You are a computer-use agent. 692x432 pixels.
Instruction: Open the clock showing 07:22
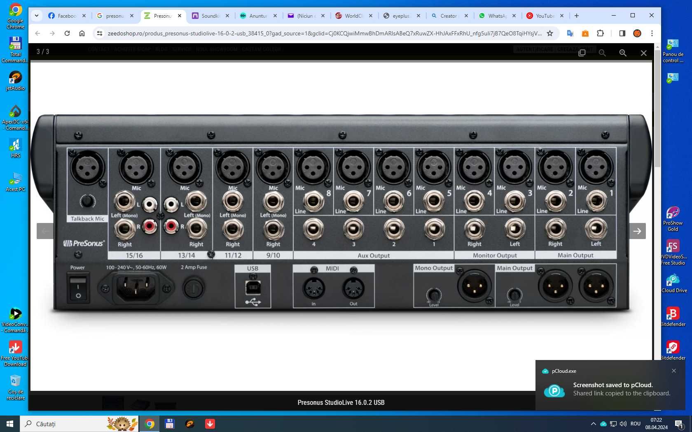[x=656, y=424]
